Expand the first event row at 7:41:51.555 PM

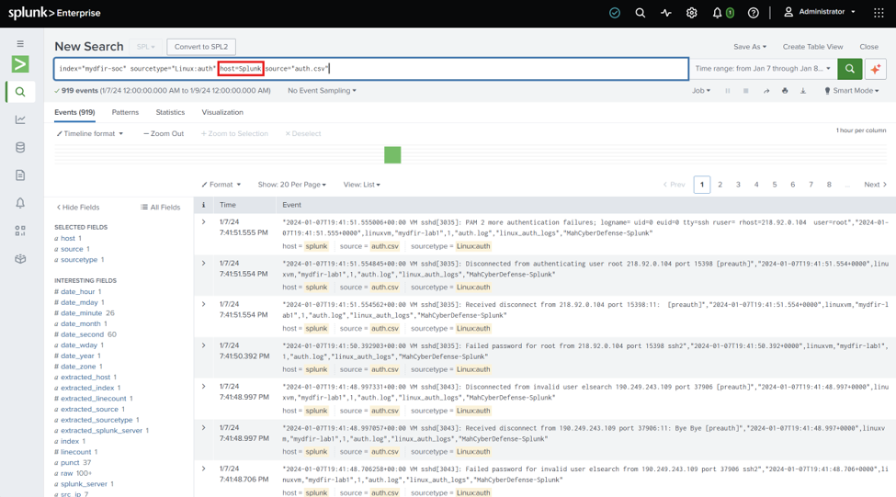pyautogui.click(x=203, y=222)
